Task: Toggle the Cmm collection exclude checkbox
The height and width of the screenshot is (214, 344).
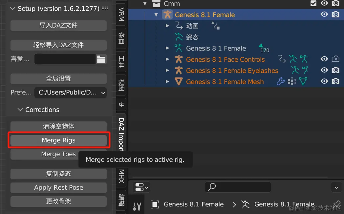Action: [313, 3]
